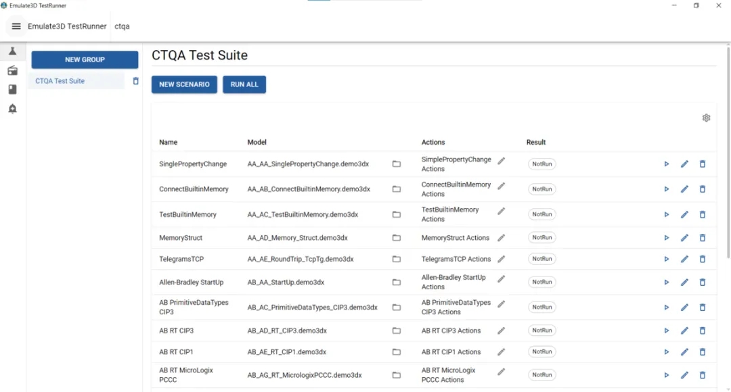Edit TelegramsTCP Actions with pencil
This screenshot has width=731, height=392.
pyautogui.click(x=501, y=259)
